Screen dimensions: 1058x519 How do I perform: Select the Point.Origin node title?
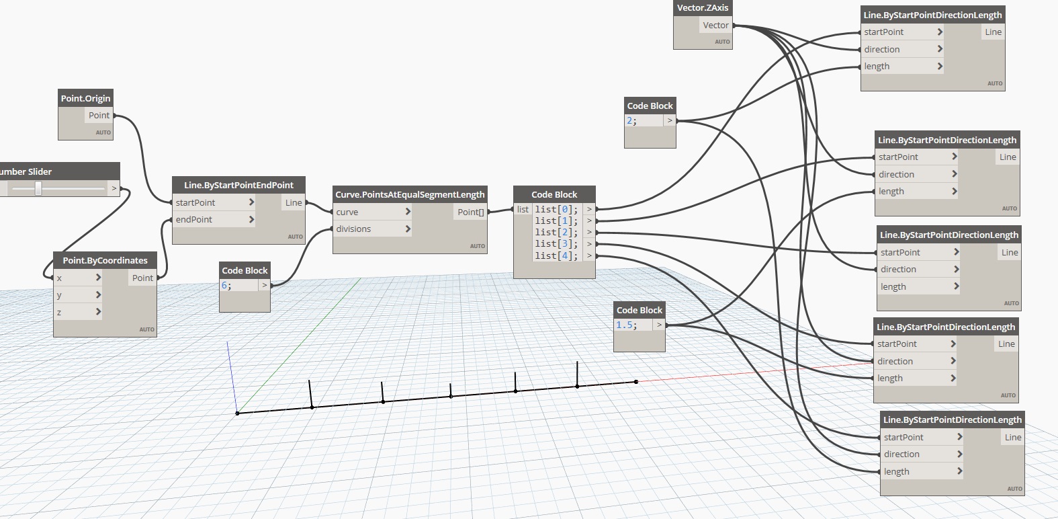[85, 98]
